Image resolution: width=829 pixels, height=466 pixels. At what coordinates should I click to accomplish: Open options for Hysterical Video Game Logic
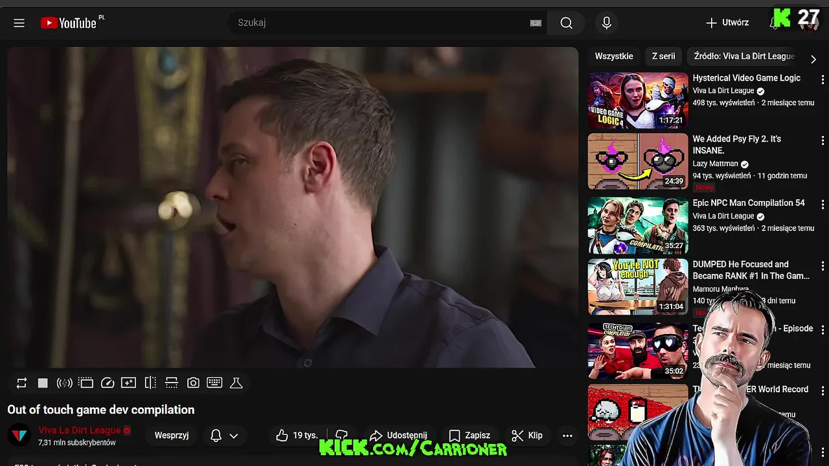click(x=823, y=80)
